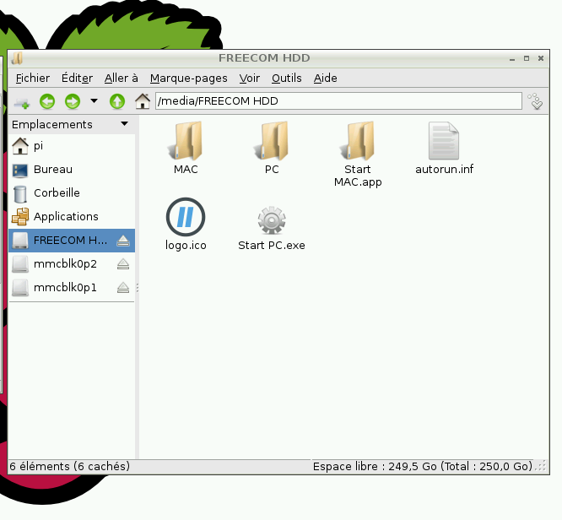Click the 'Espace libre : 249,5 Go' status text
Image resolution: width=562 pixels, height=520 pixels.
pos(375,466)
